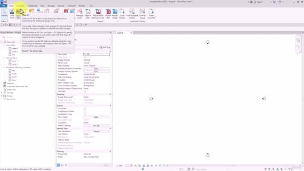Select the right elevation marker in the canvas
Viewport: 304px width, 171px height.
pyautogui.click(x=264, y=99)
